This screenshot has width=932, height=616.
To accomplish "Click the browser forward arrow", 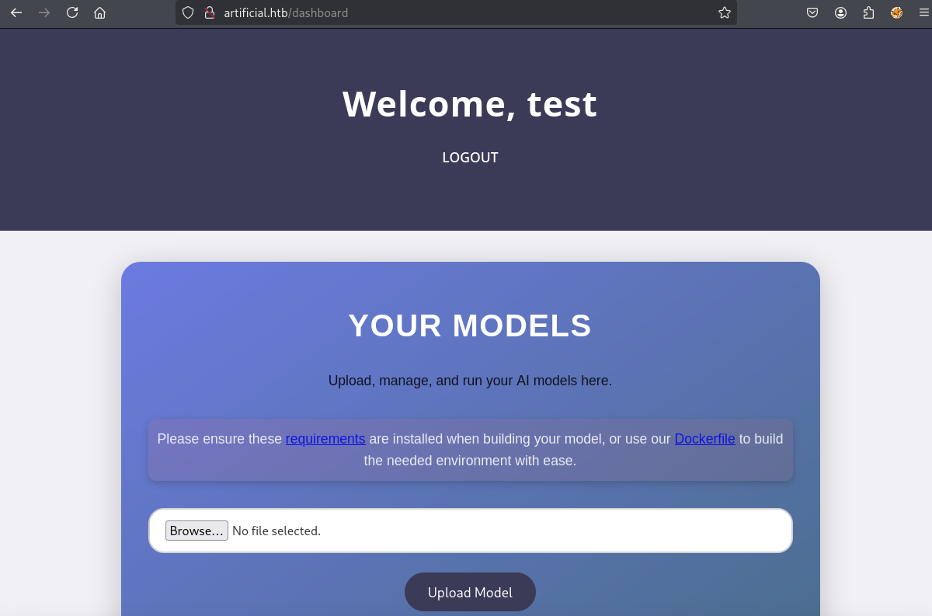I will click(44, 12).
